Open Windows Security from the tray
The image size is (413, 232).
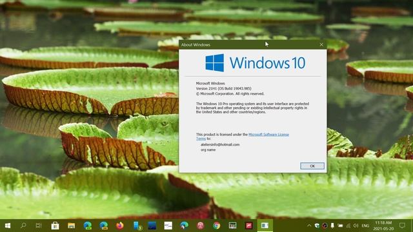click(317, 226)
